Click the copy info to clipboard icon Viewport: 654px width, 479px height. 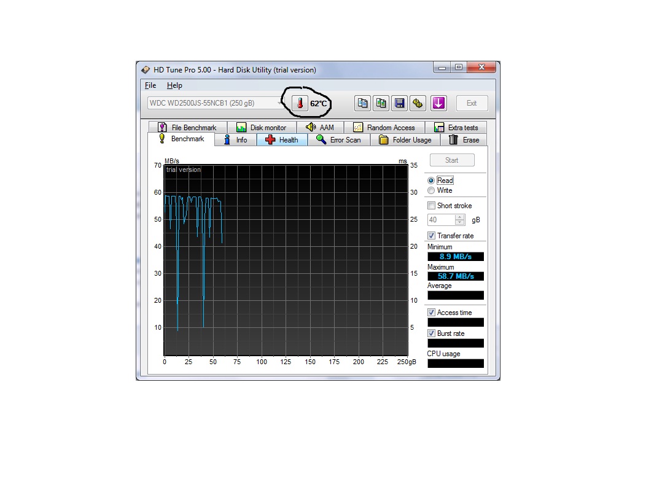click(x=362, y=103)
